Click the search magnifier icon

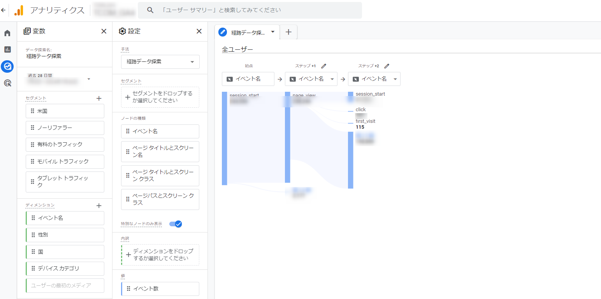[150, 10]
